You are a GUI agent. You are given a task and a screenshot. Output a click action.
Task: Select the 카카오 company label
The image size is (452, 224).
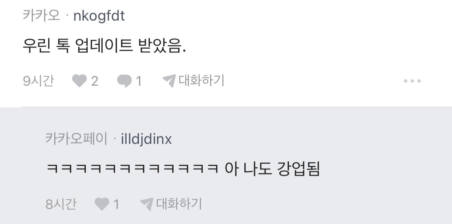41,16
